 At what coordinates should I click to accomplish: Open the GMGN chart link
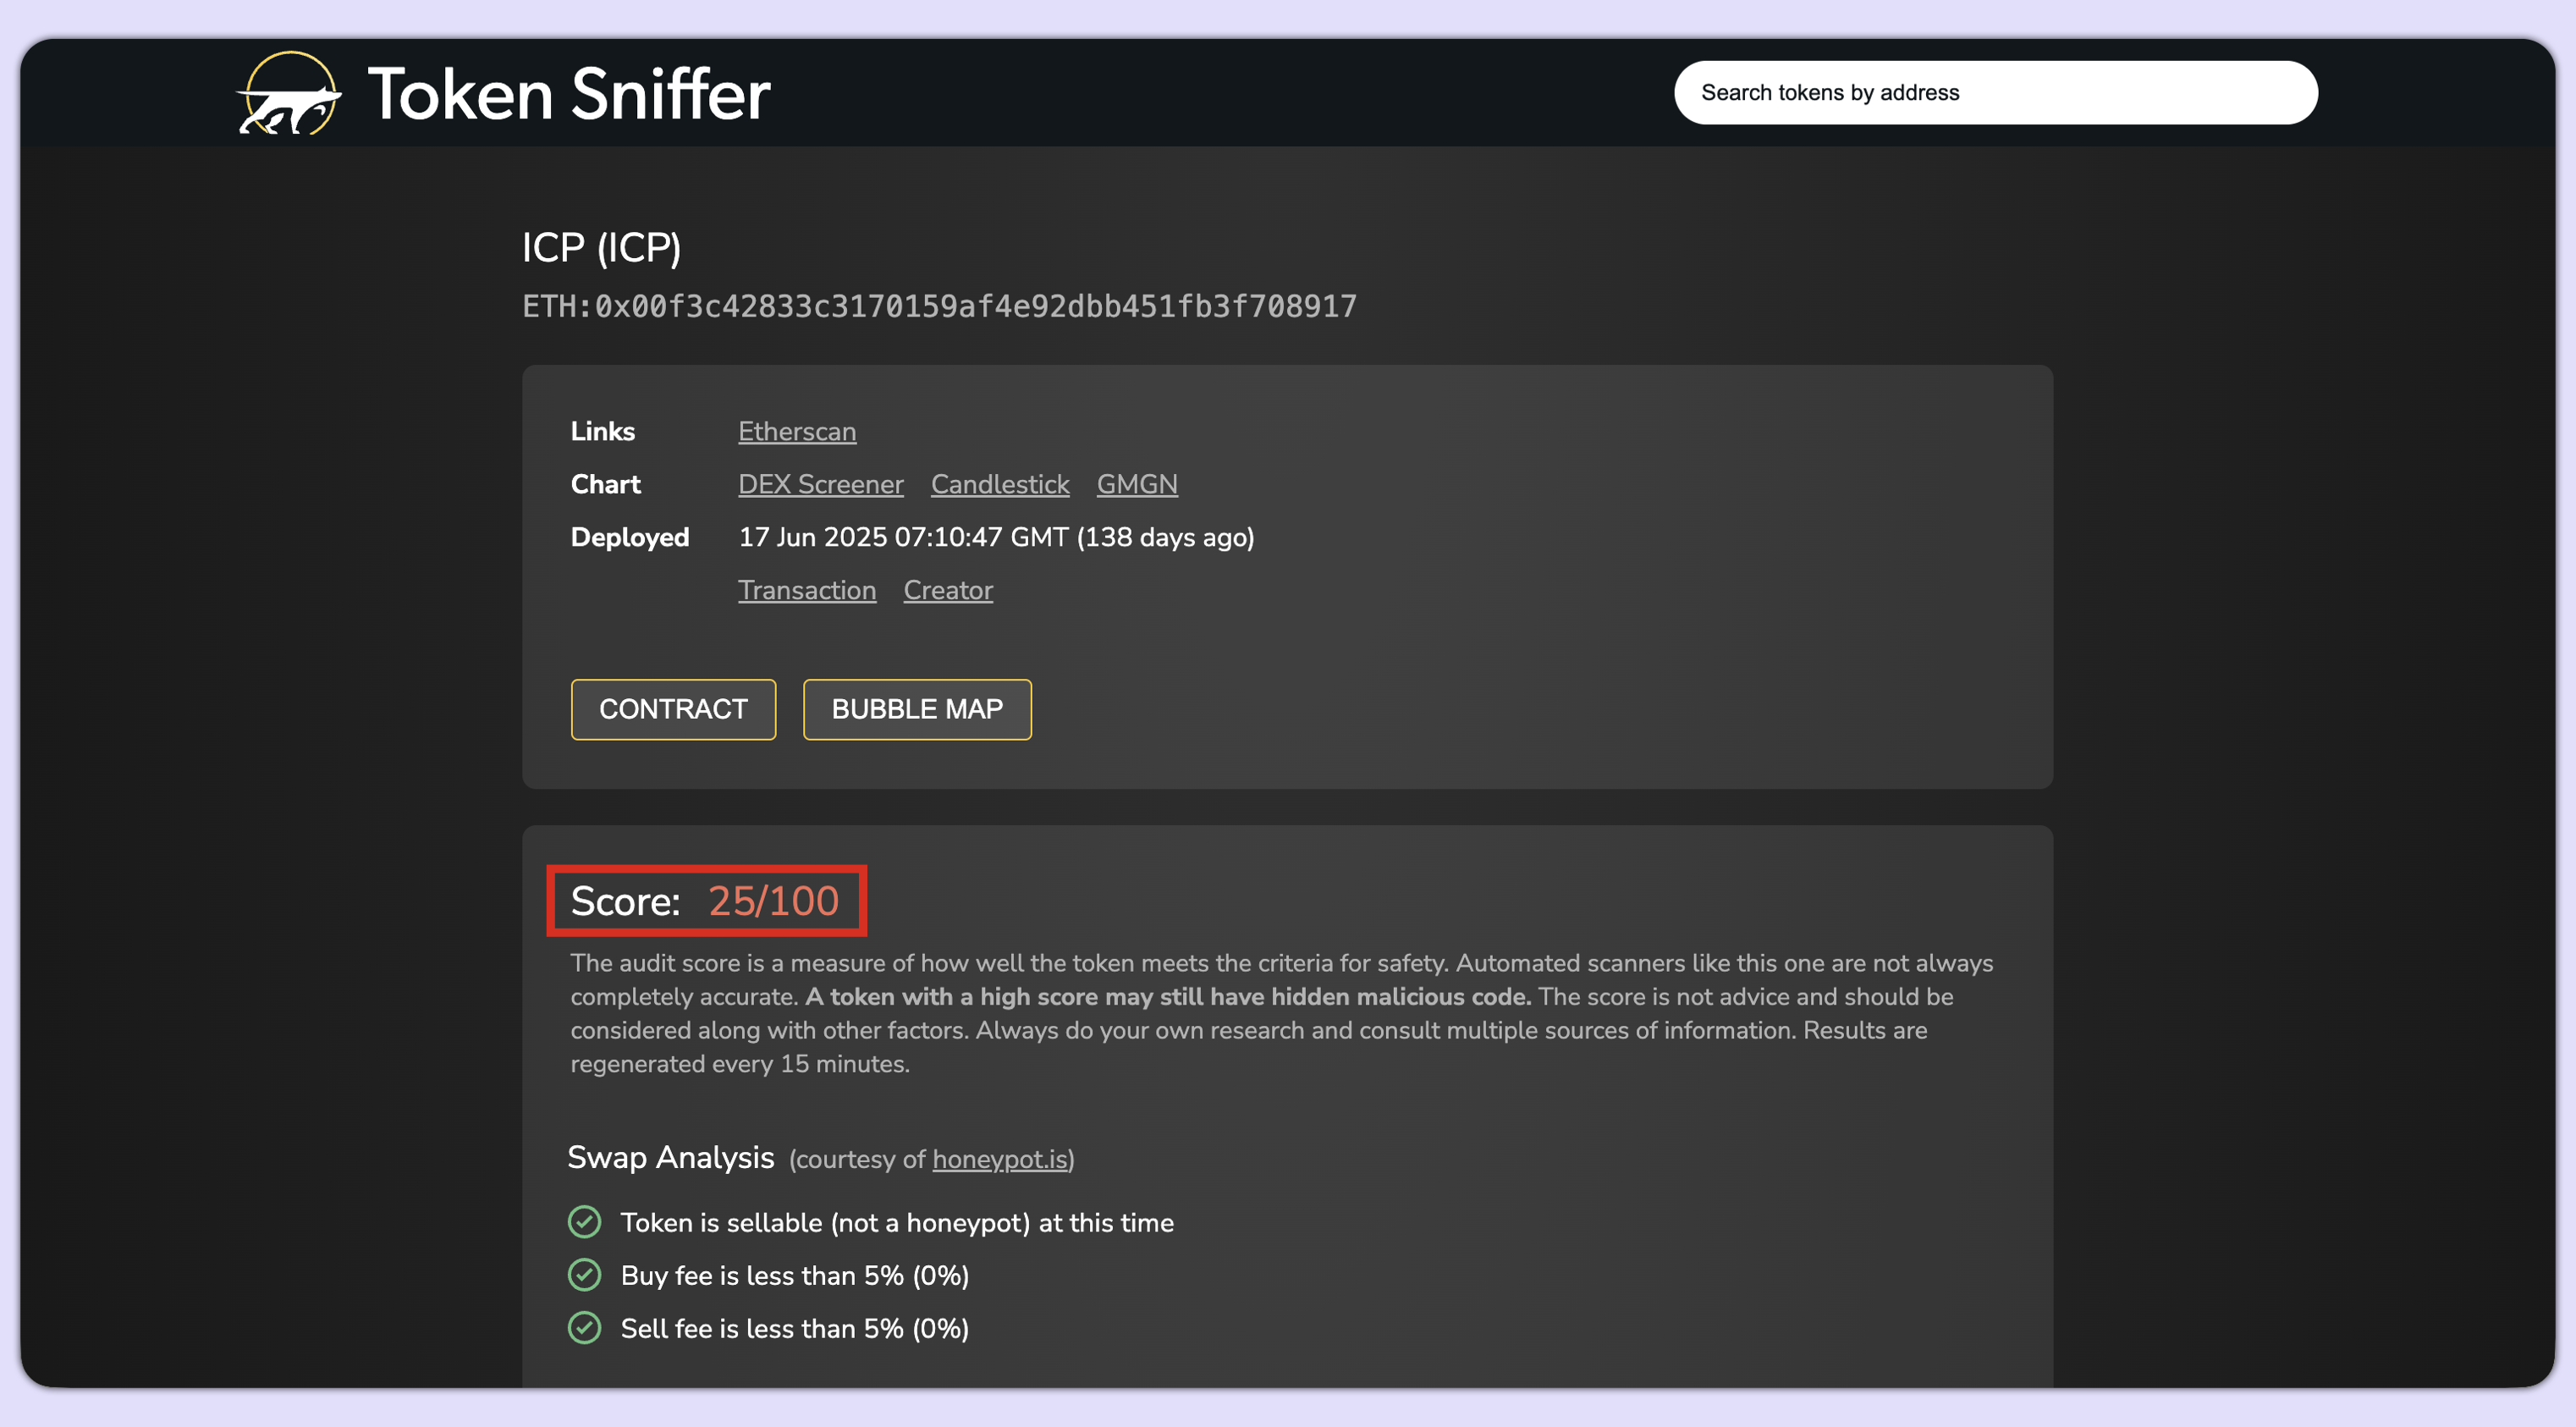pos(1136,484)
